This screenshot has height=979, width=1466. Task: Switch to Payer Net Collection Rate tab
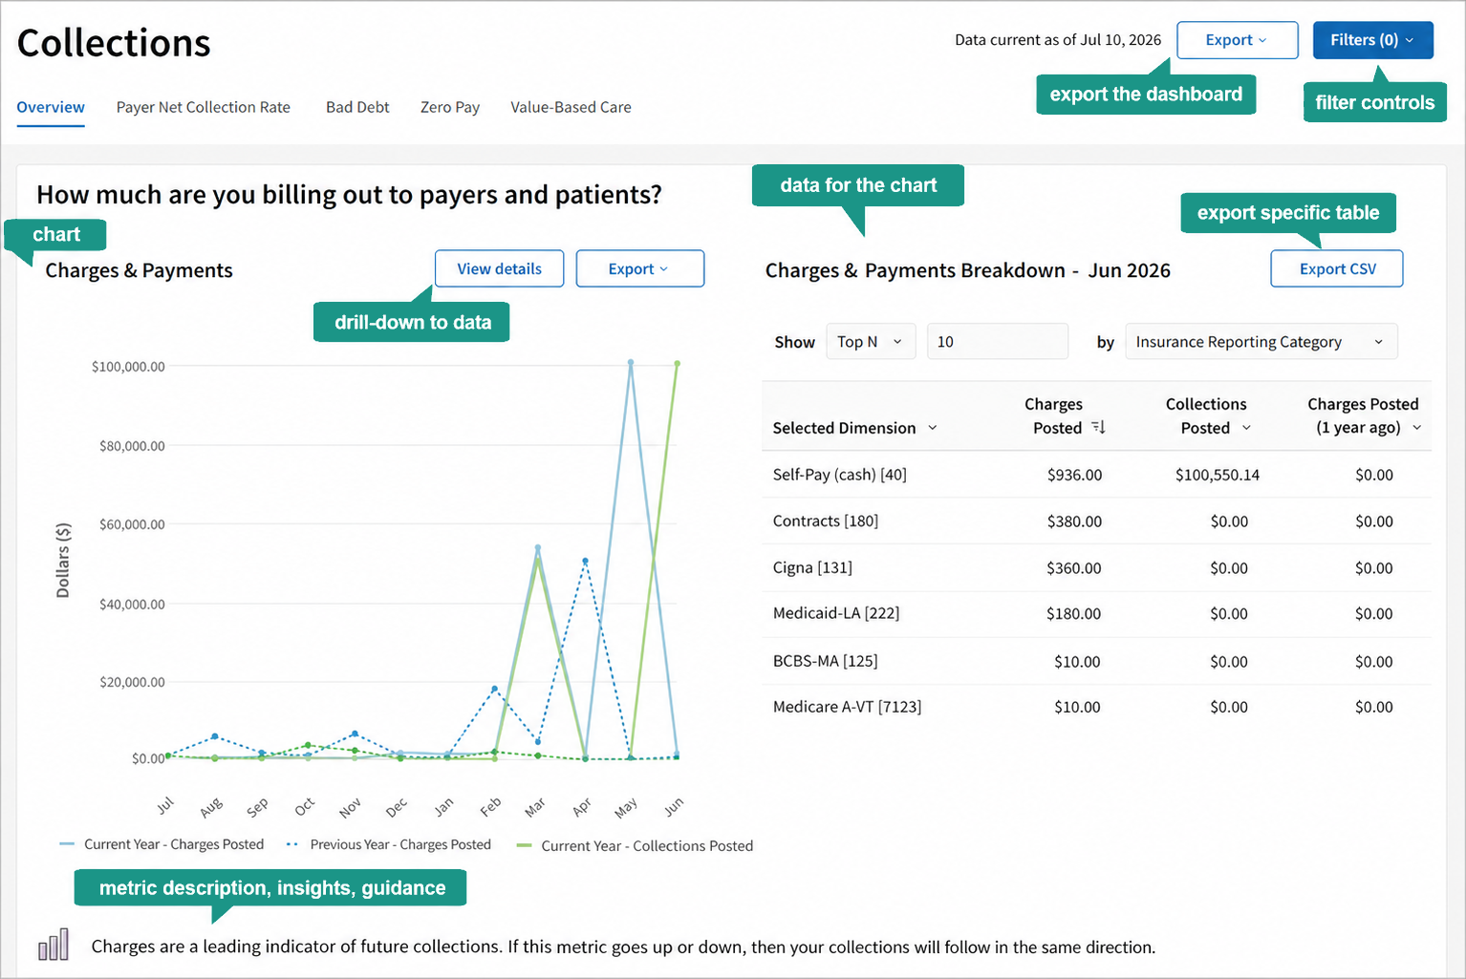tap(204, 107)
